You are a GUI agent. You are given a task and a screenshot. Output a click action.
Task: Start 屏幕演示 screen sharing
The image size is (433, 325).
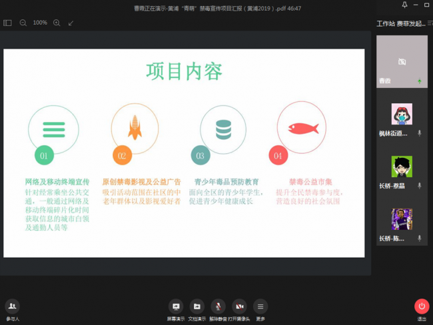tap(176, 308)
